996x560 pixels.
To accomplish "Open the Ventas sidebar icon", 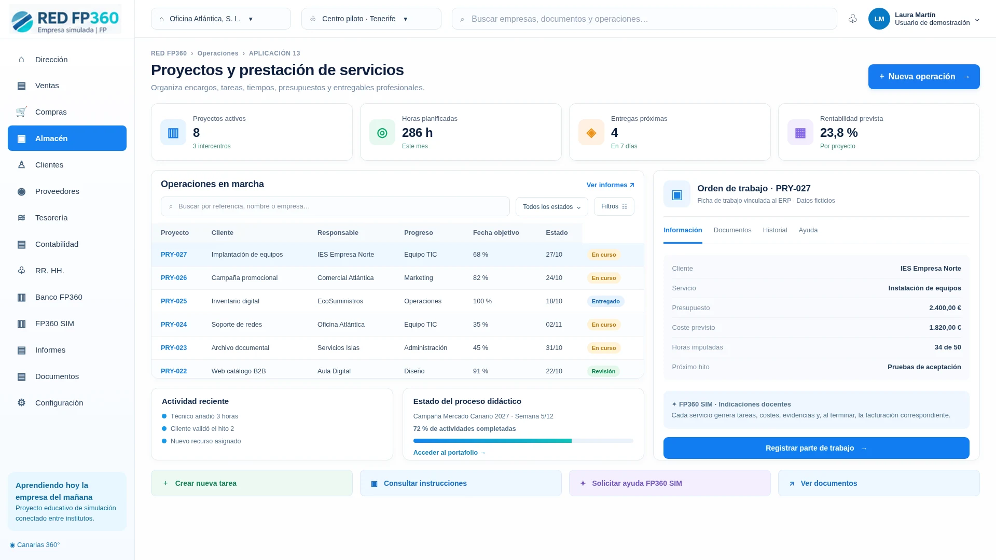I will (x=21, y=86).
